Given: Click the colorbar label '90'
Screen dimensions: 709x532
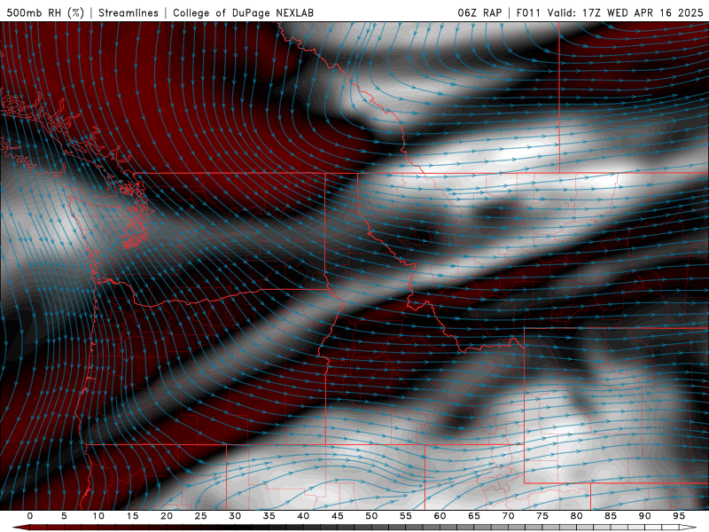Looking at the screenshot, I should pyautogui.click(x=644, y=516).
